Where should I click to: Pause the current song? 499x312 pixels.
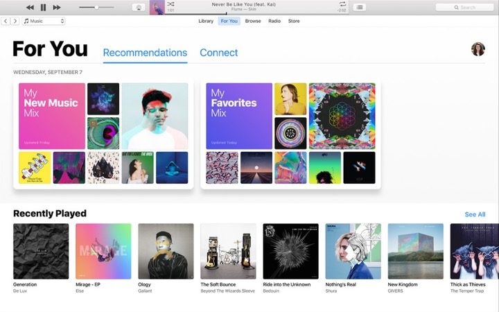coord(43,7)
